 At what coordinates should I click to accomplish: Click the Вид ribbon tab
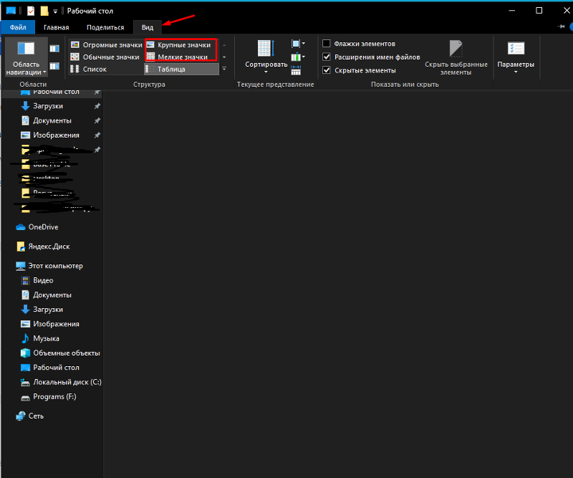[x=148, y=27]
